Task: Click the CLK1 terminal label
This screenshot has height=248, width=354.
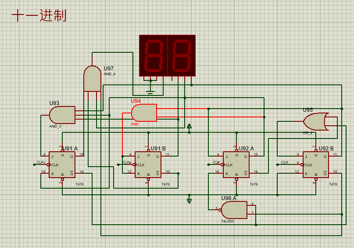Action: [41, 162]
